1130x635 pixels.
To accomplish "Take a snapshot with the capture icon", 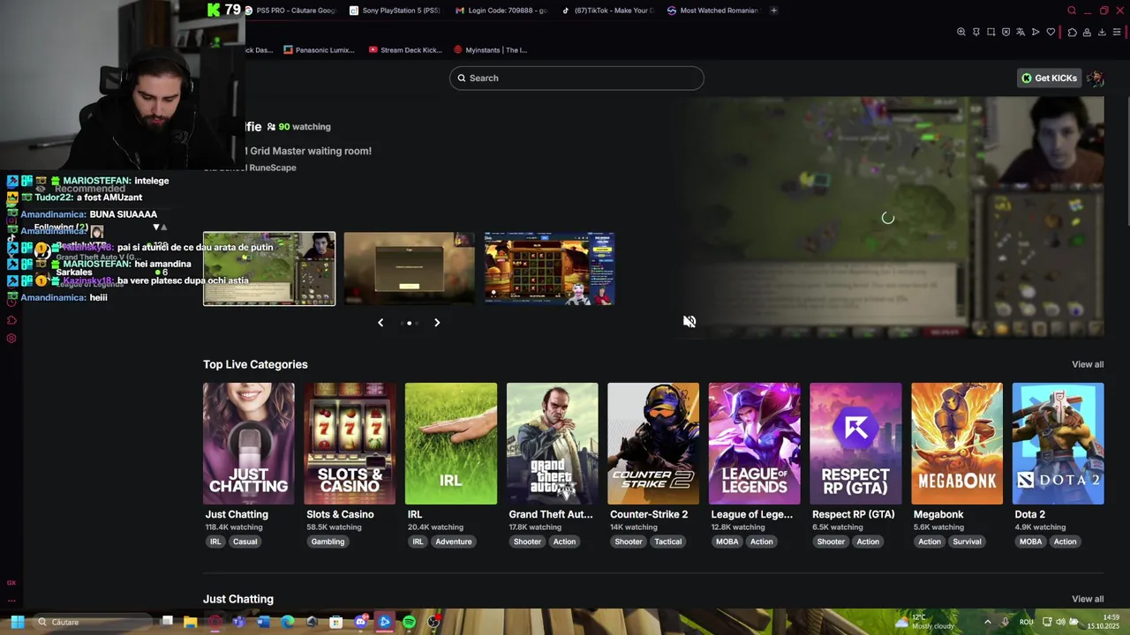I will pyautogui.click(x=991, y=32).
